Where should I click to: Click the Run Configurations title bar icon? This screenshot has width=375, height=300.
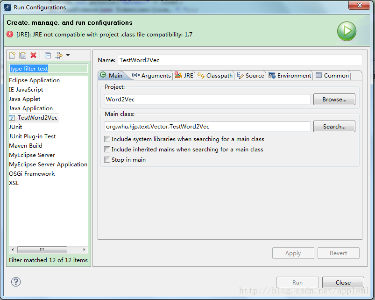click(x=7, y=7)
